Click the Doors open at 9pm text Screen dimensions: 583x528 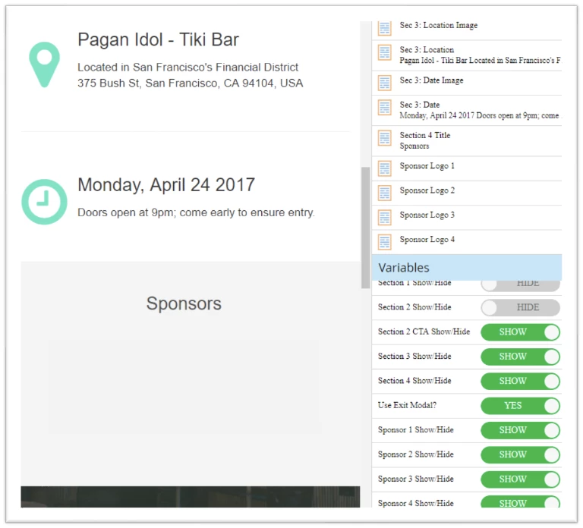pos(196,212)
